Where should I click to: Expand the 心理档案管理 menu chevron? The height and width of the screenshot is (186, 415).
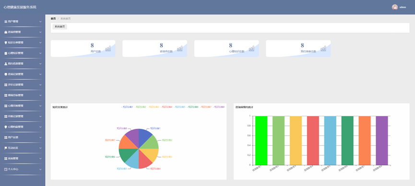coord(40,127)
